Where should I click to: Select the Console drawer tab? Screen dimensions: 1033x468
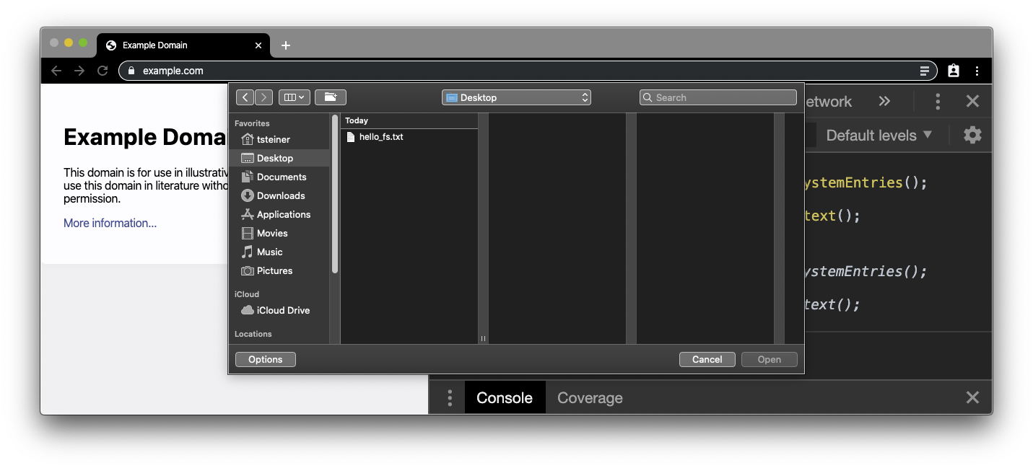point(505,398)
